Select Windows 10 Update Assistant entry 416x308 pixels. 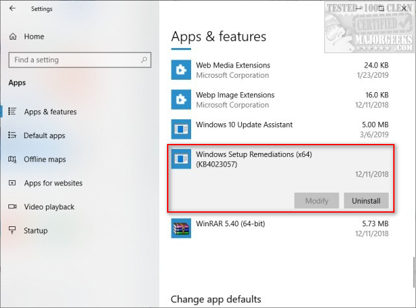[280, 129]
